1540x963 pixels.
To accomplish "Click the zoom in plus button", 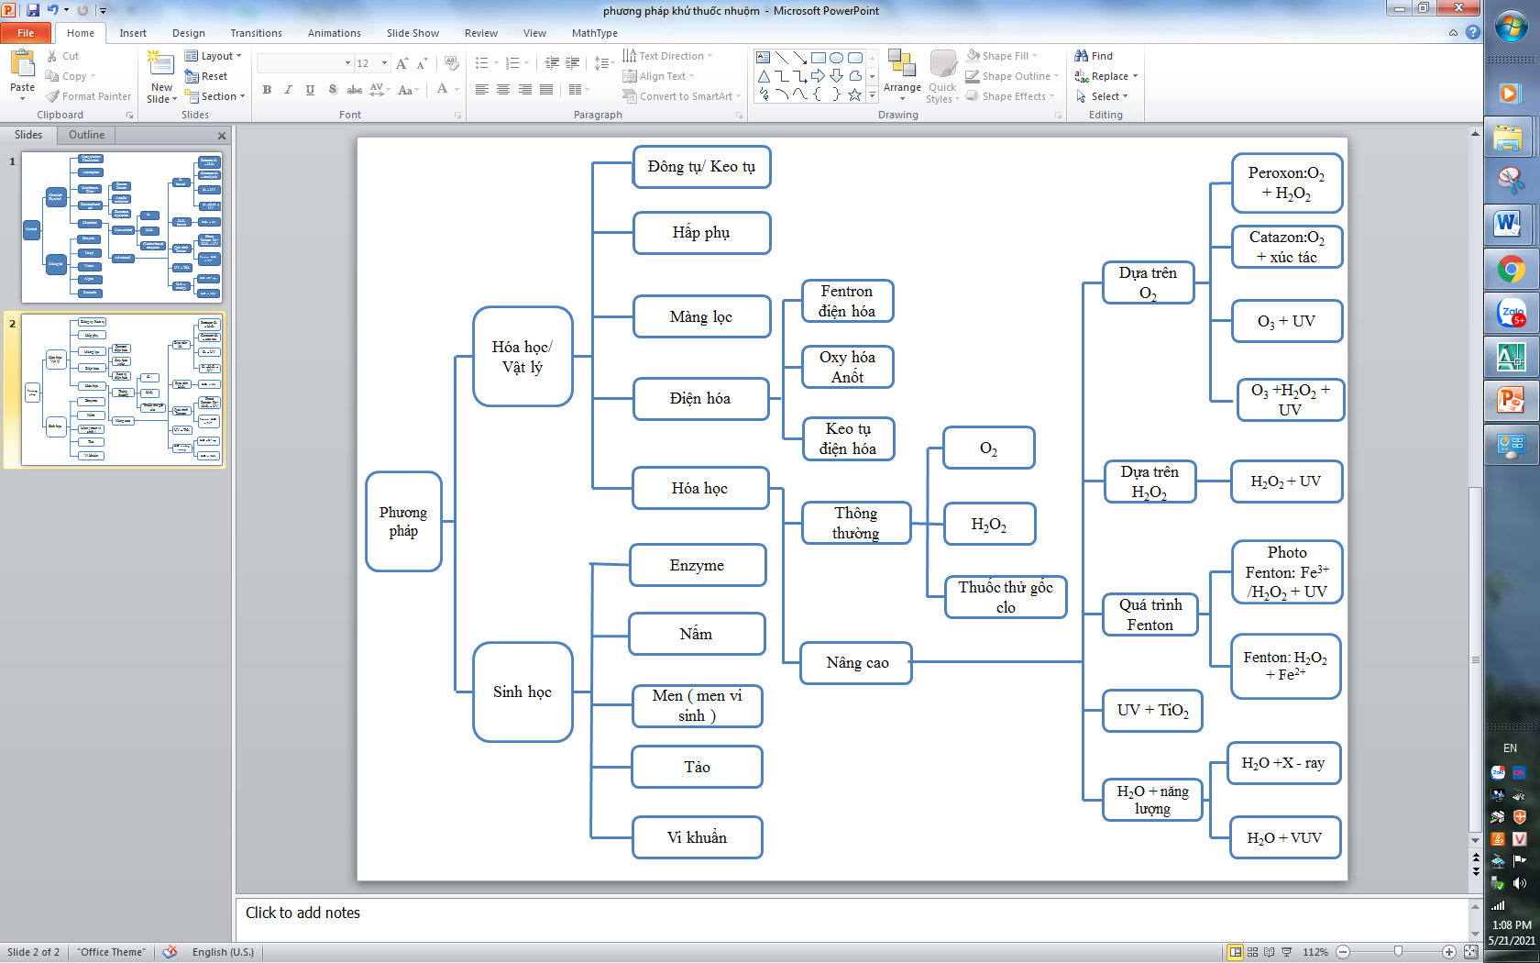I will 1449,952.
